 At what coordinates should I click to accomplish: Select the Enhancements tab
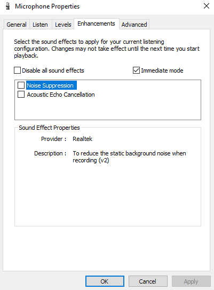coord(96,23)
